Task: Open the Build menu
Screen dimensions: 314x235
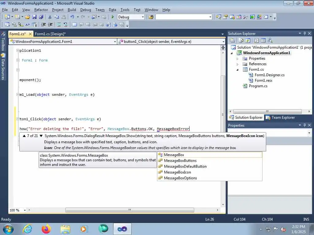Action: pos(72,10)
